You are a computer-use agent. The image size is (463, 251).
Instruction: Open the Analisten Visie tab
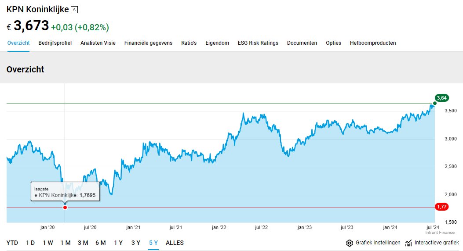[x=98, y=43]
